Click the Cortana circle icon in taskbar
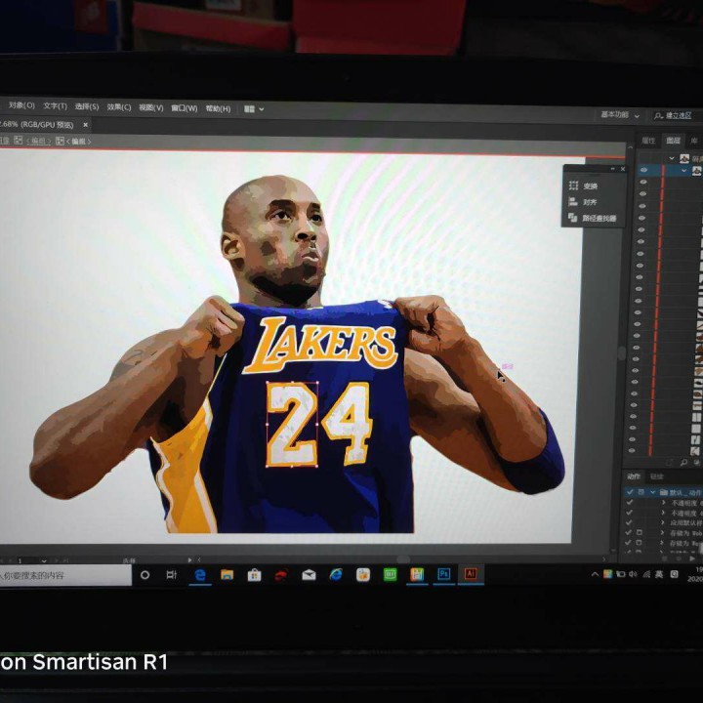703x703 pixels. pyautogui.click(x=145, y=575)
